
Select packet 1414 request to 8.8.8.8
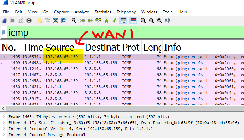tap(122, 69)
